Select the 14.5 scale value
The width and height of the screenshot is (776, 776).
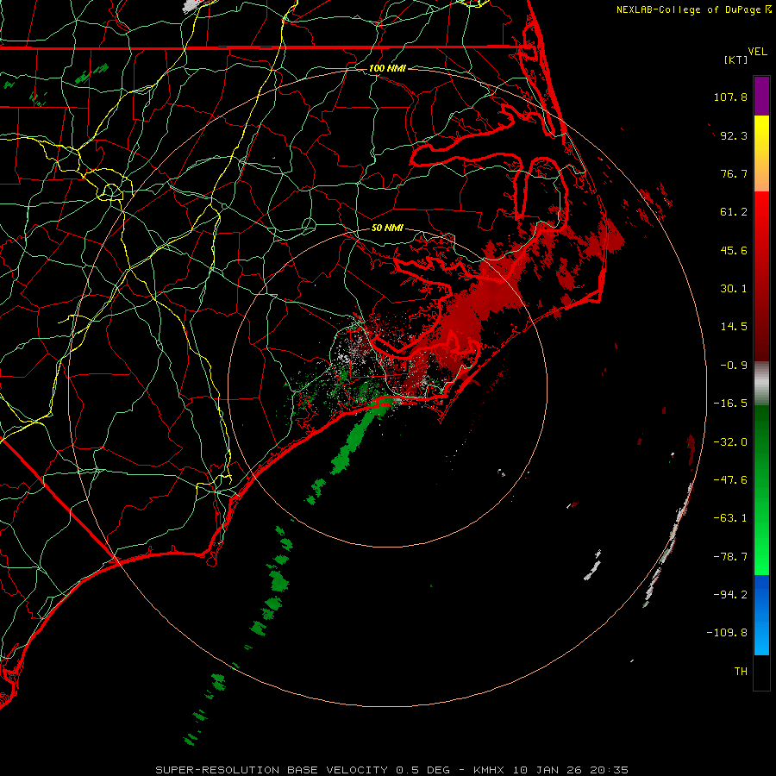point(734,327)
